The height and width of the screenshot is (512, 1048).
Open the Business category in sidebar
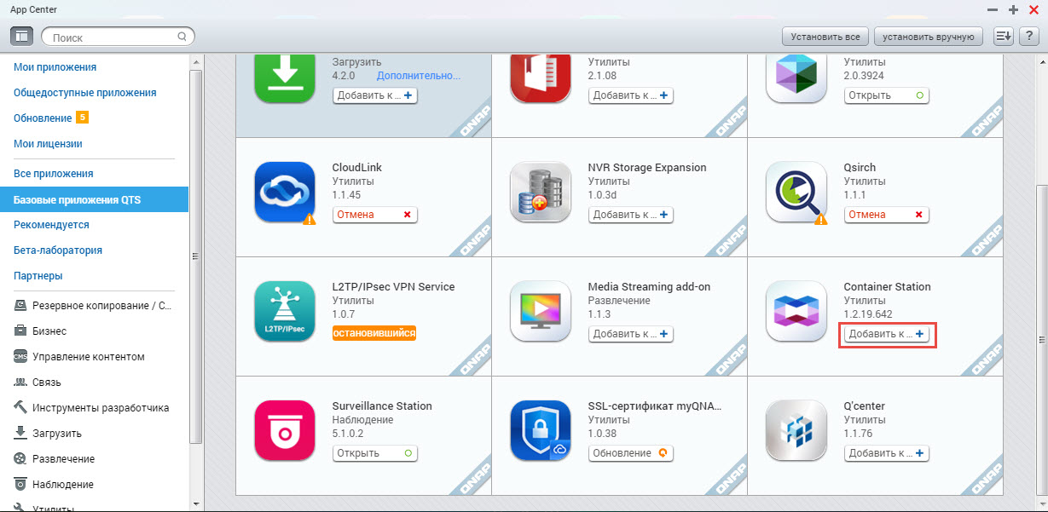(40, 331)
